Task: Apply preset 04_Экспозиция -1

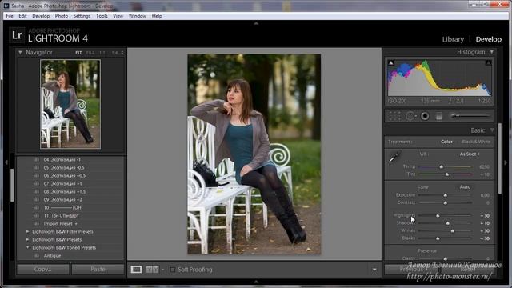Action: point(62,160)
